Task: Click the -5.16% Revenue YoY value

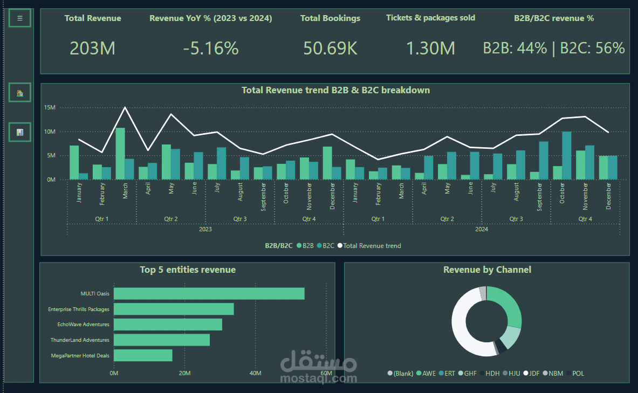Action: click(211, 49)
